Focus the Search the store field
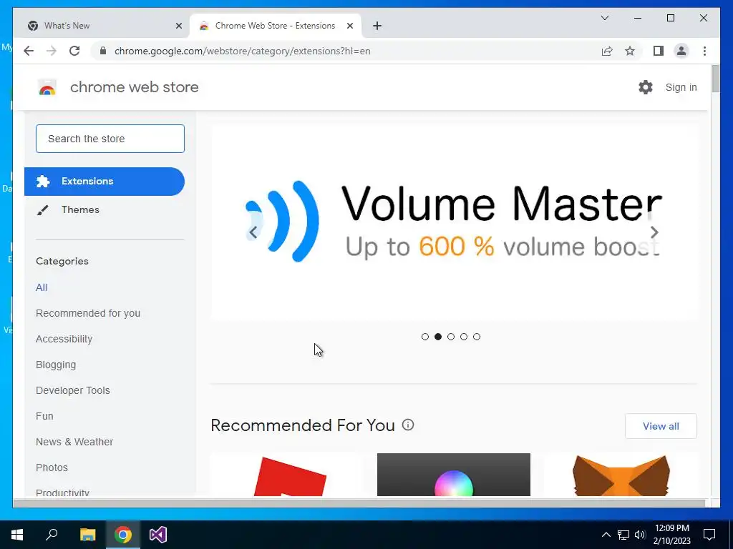This screenshot has width=733, height=549. (x=110, y=139)
